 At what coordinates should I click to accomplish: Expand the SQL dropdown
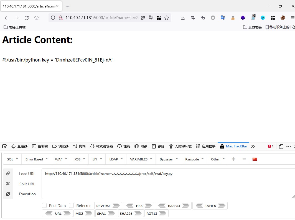(12, 159)
